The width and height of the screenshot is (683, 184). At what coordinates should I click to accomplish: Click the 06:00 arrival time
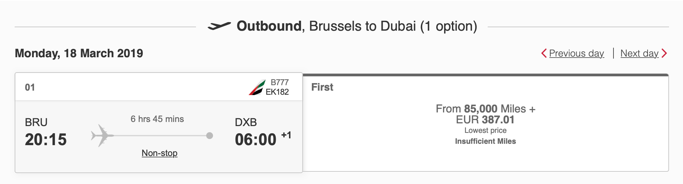tap(255, 140)
